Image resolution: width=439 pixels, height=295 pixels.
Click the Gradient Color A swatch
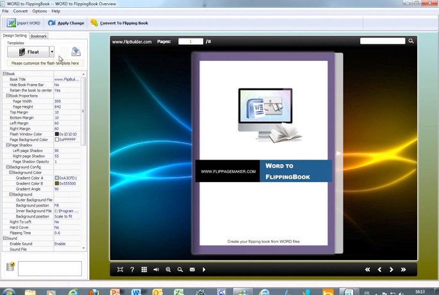pos(57,178)
